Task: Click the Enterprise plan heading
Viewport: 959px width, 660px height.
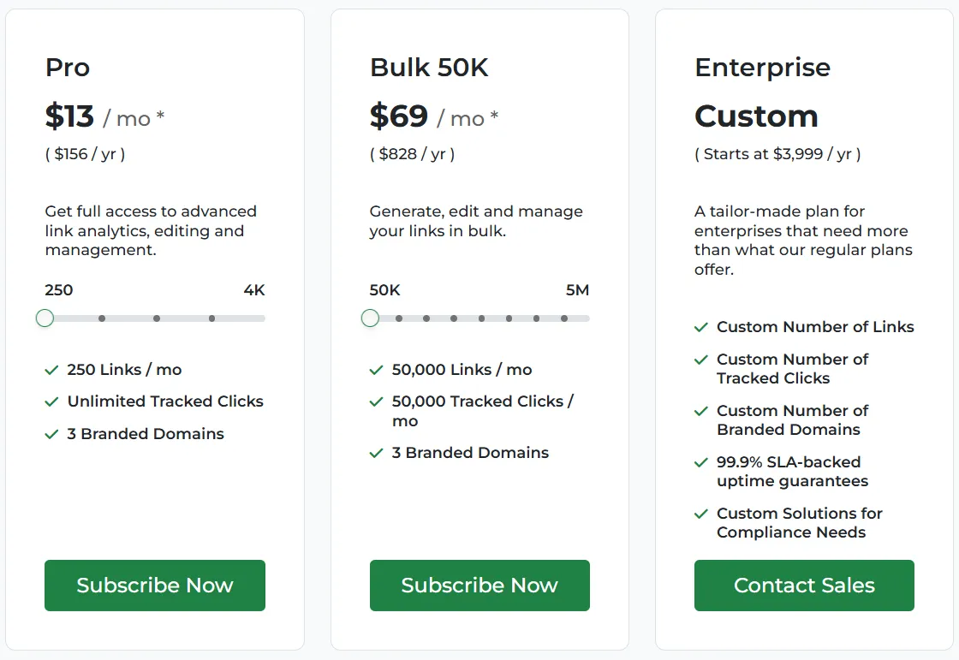Action: click(762, 68)
